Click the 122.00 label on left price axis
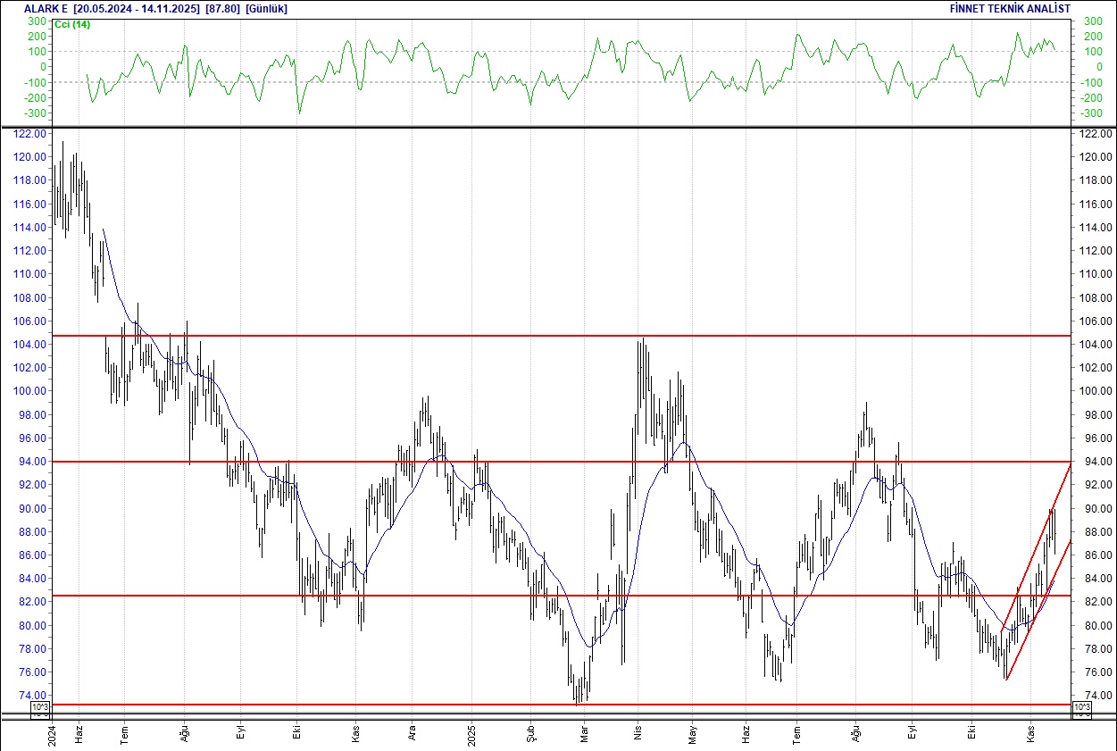 (33, 134)
